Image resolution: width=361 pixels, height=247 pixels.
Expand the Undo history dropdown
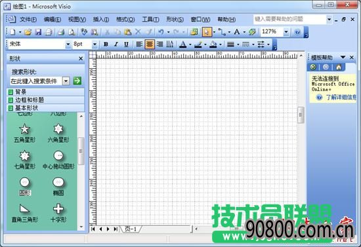[x=168, y=32]
